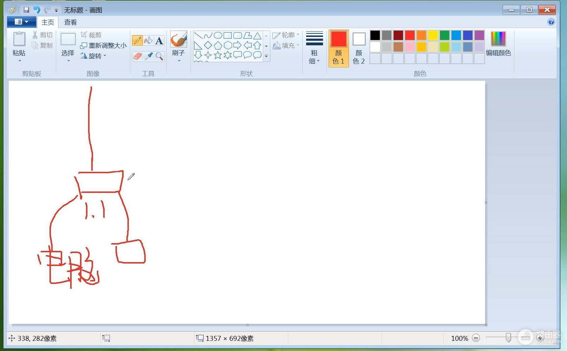Choose the Rectangle shape

click(228, 35)
